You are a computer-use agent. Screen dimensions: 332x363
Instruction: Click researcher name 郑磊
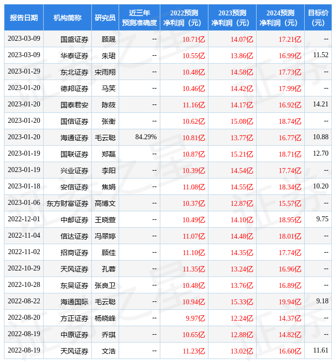(x=109, y=154)
